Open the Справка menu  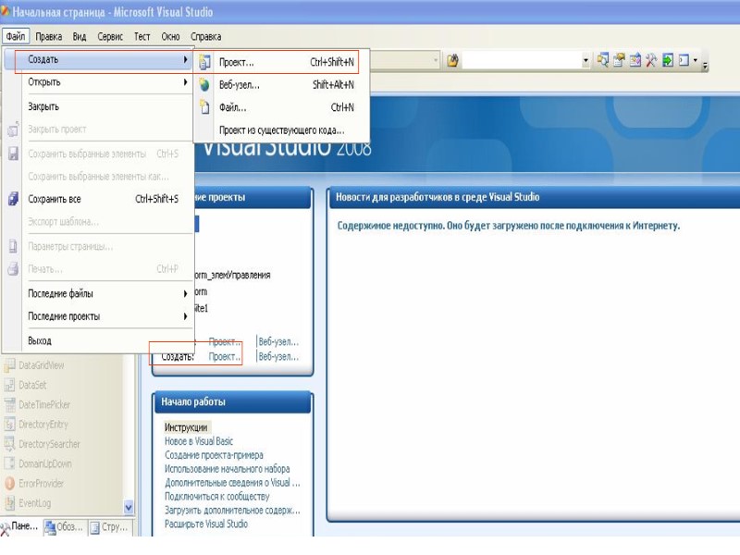[x=205, y=36]
